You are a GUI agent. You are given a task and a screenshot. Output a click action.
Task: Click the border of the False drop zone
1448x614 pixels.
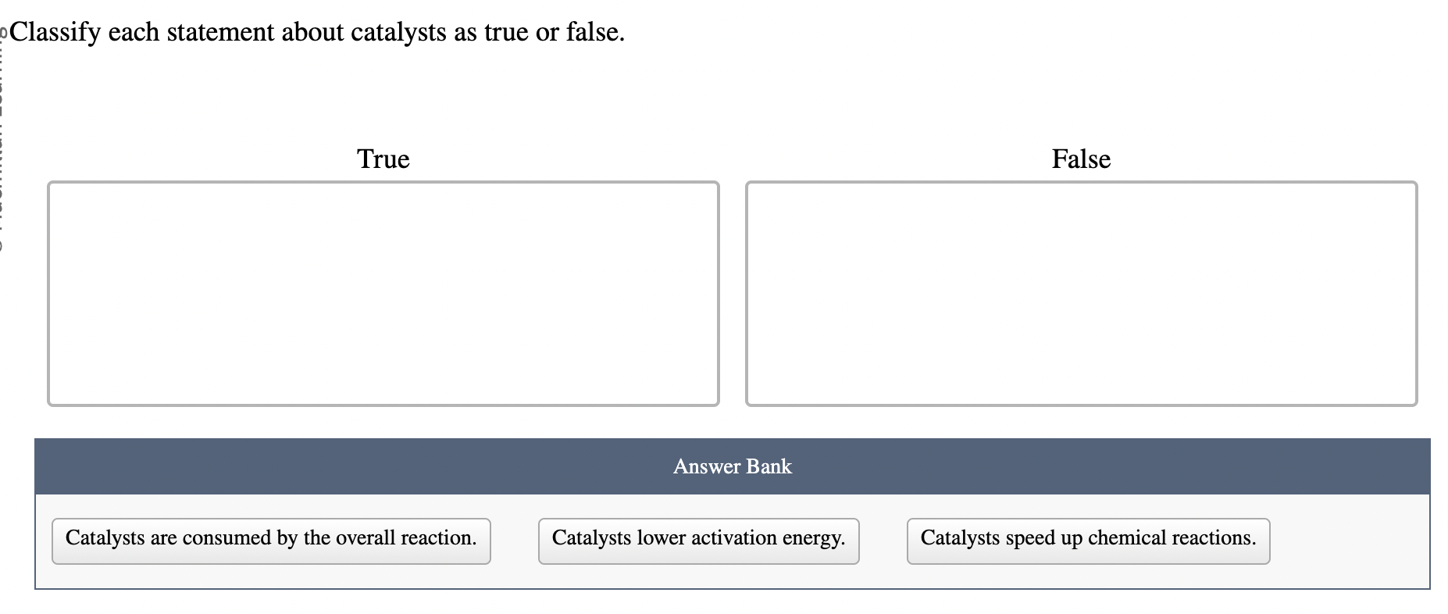coord(1081,183)
